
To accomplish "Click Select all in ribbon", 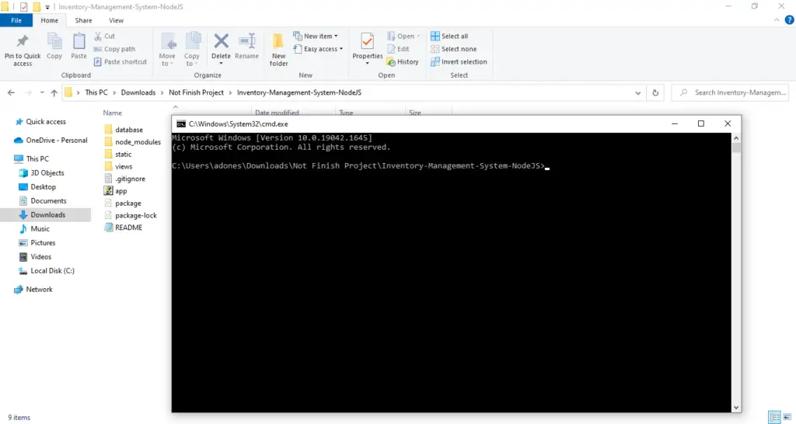I will click(x=449, y=36).
